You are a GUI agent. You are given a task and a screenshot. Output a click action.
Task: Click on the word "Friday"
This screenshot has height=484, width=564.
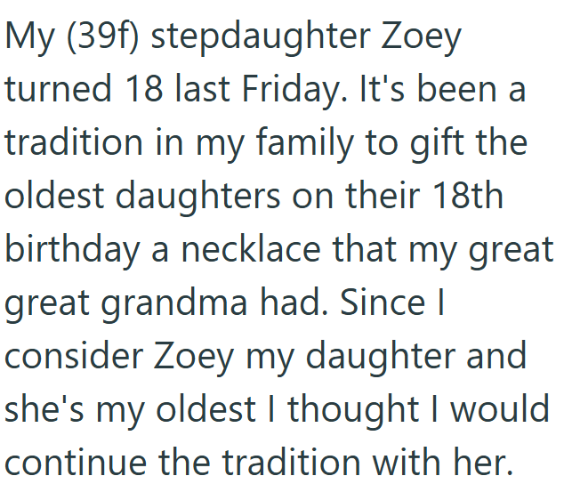point(302,91)
